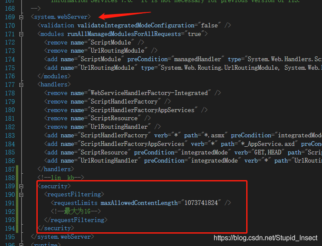Screen dimensions: 322x246
Task: Collapse the security block at line 189
Action: coord(21,186)
